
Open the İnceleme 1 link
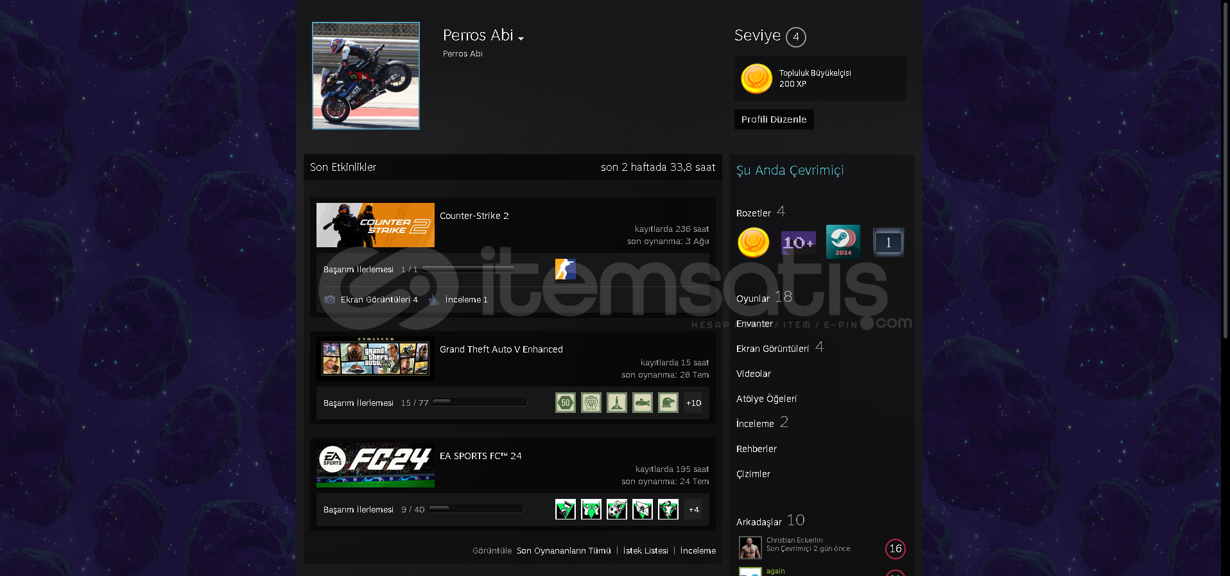coord(467,299)
